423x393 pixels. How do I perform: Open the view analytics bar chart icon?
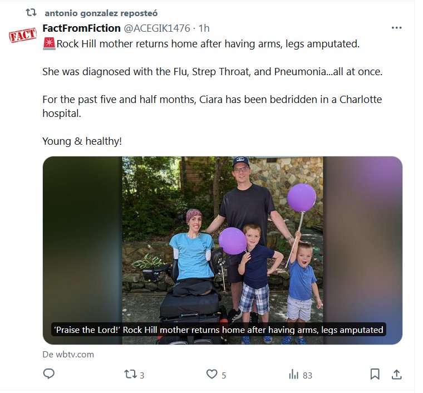click(294, 375)
